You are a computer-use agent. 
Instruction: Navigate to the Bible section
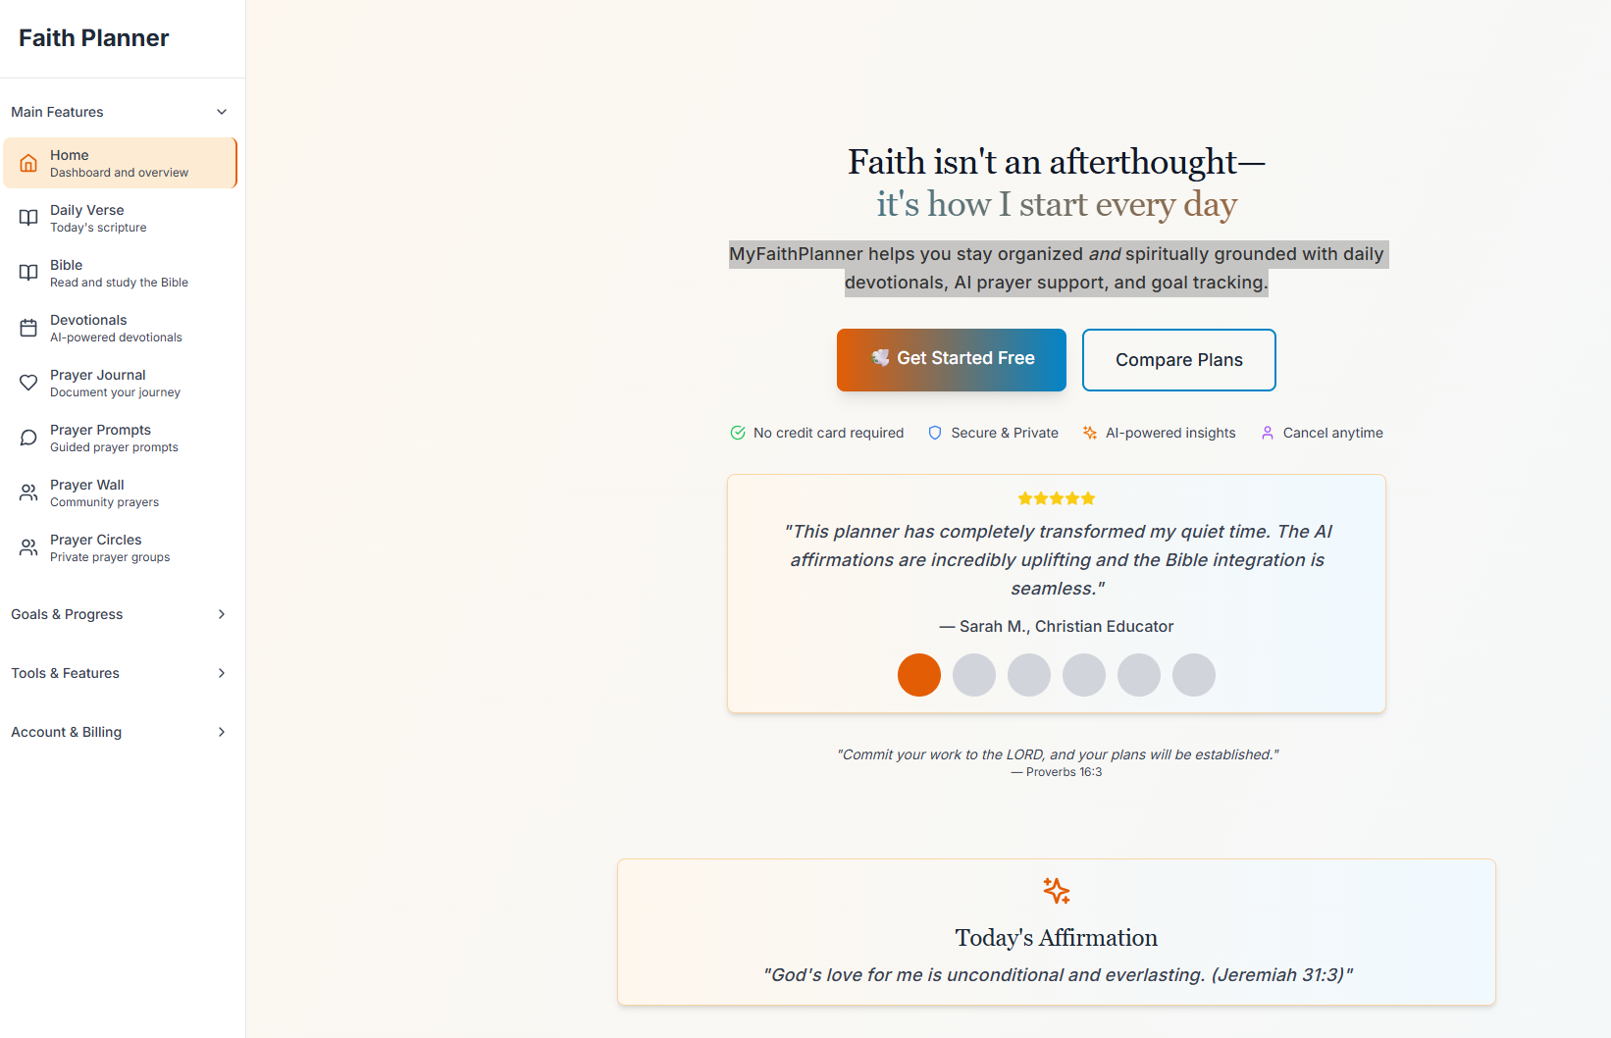(x=118, y=273)
